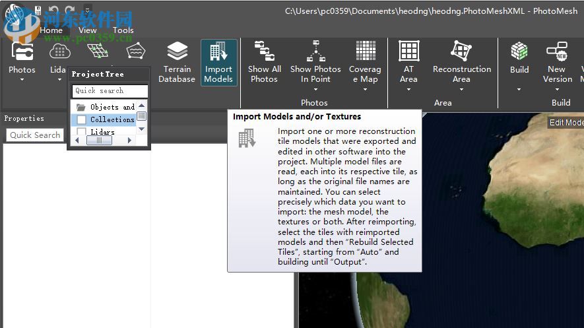Open the Terrain Database tool

coord(177,53)
